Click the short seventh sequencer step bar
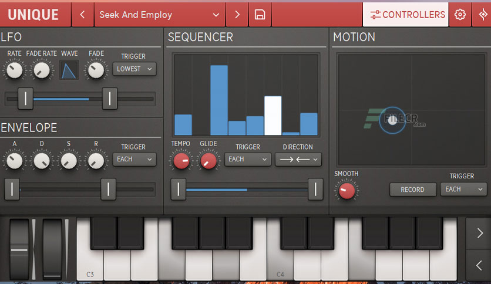 tap(291, 134)
